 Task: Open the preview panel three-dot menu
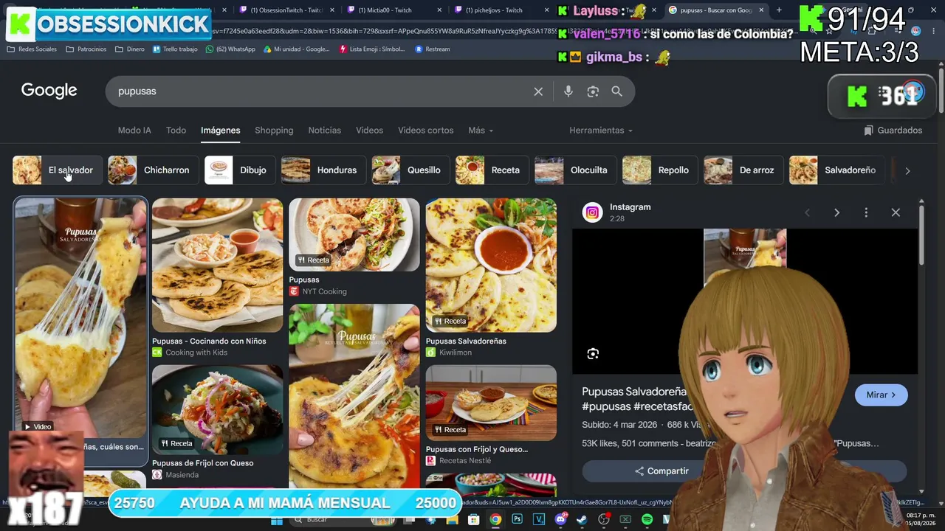[x=866, y=212]
